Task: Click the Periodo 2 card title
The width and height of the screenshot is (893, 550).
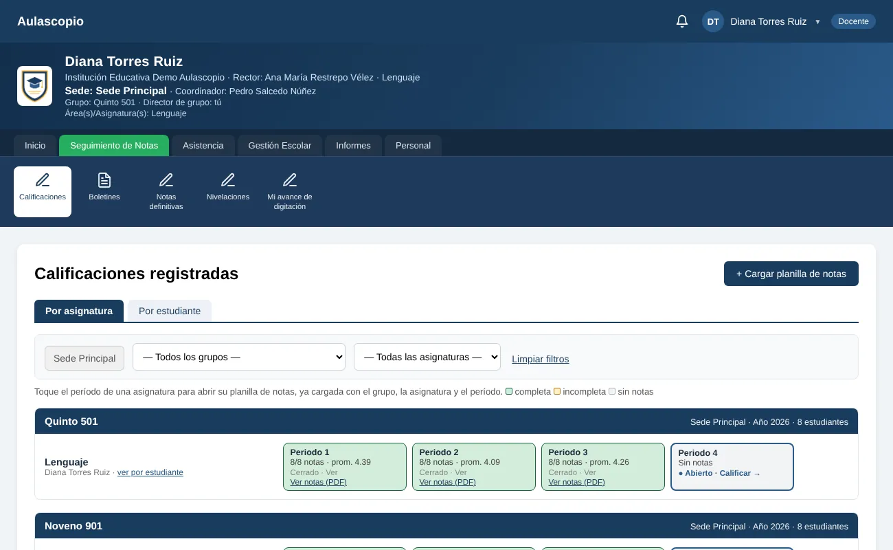Action: click(439, 452)
